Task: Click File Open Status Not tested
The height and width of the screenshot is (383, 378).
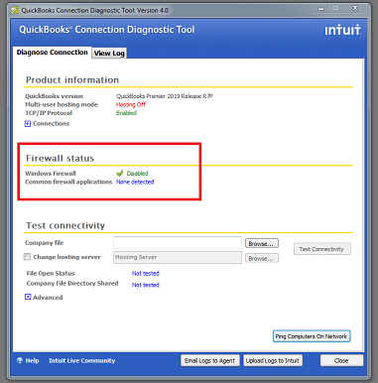Action: pos(146,274)
